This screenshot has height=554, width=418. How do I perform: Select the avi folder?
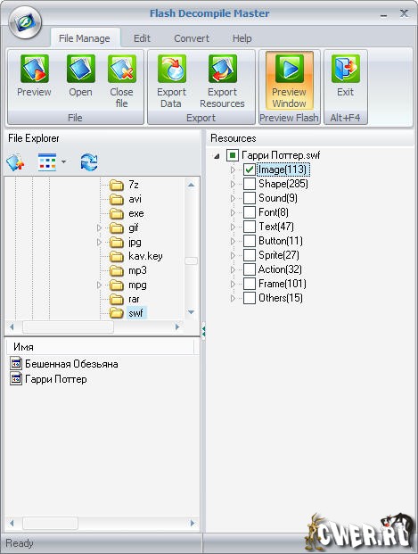(x=135, y=199)
